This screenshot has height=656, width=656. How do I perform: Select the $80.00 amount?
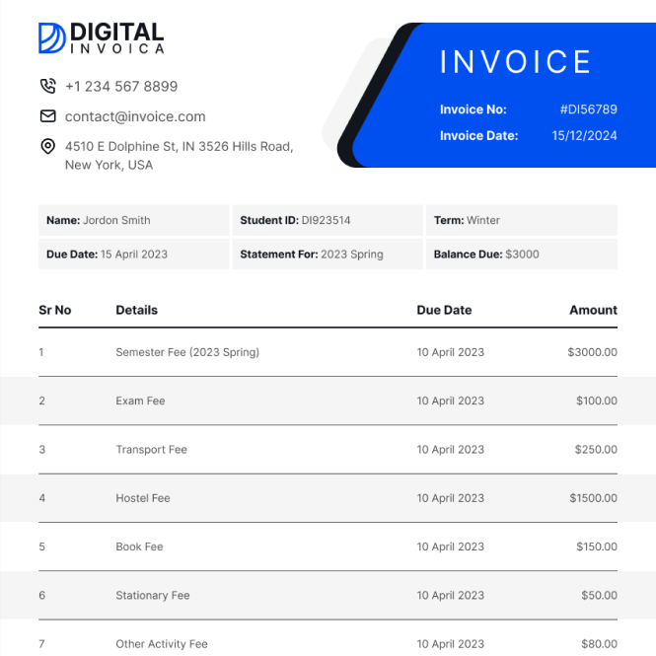point(599,644)
